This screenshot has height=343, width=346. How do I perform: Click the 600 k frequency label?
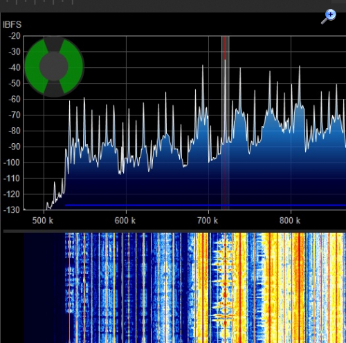(x=125, y=221)
